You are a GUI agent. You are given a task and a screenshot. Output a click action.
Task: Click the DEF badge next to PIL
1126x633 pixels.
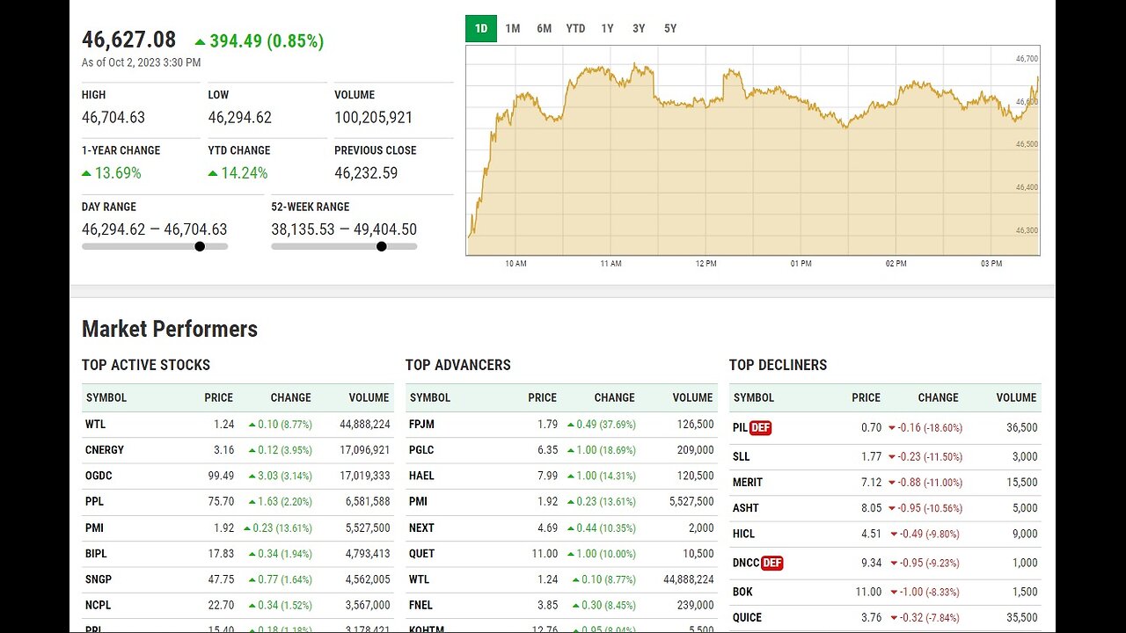(x=760, y=428)
